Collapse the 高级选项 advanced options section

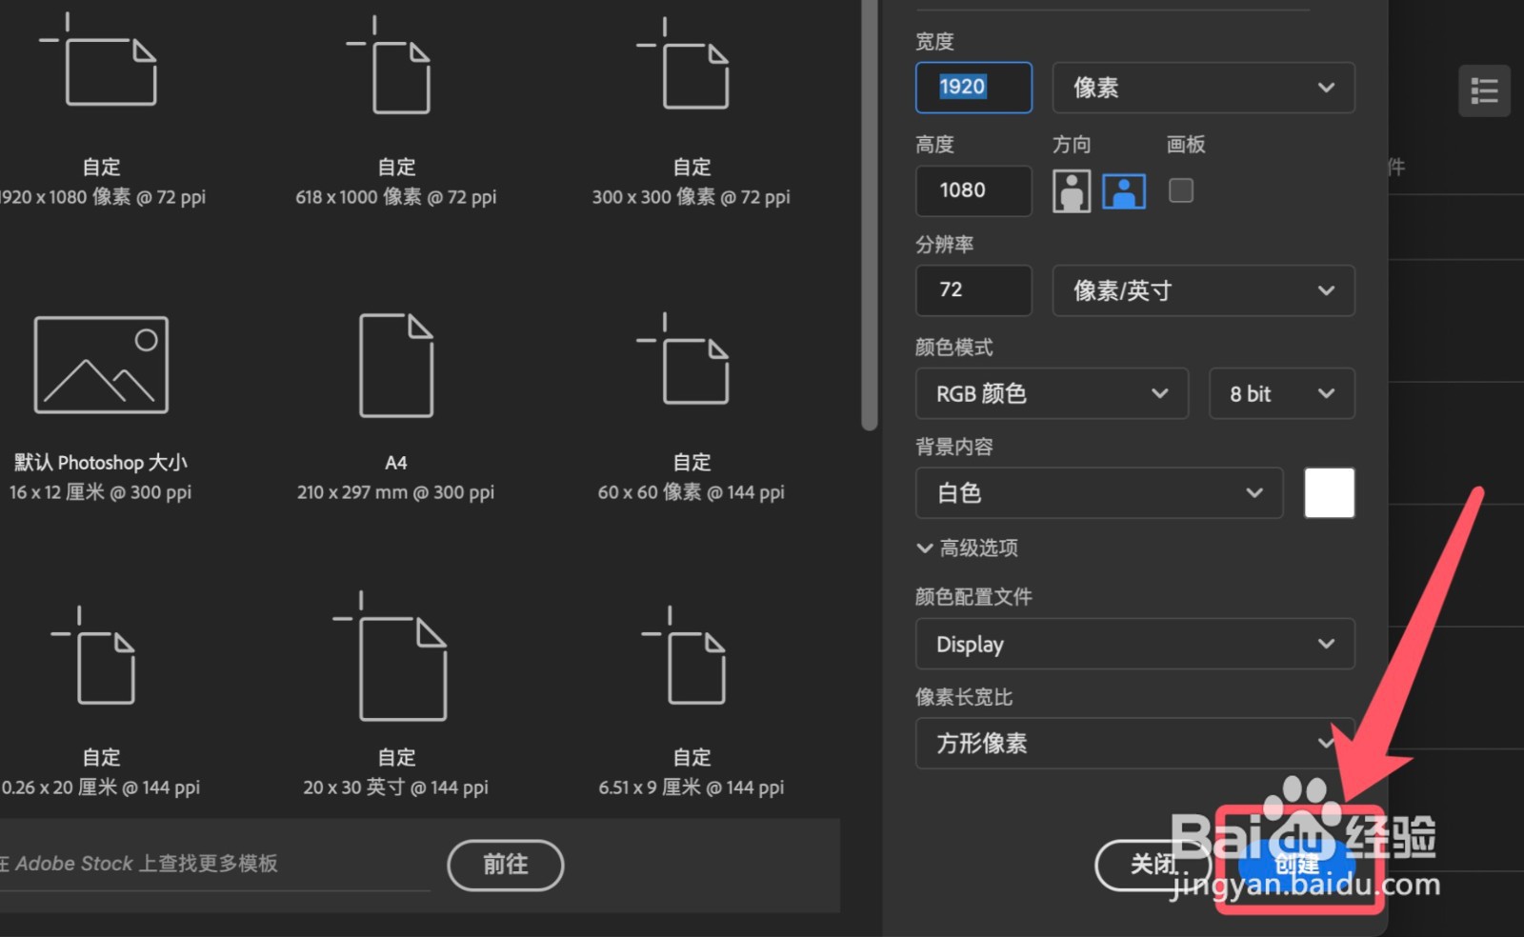[x=967, y=548]
